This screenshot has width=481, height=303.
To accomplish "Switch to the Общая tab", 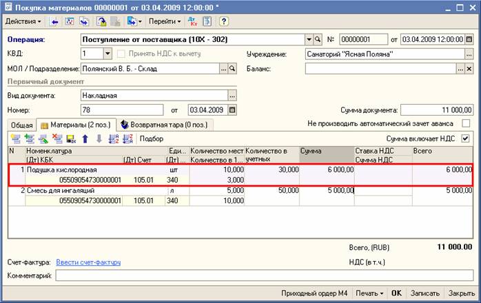I will (21, 125).
